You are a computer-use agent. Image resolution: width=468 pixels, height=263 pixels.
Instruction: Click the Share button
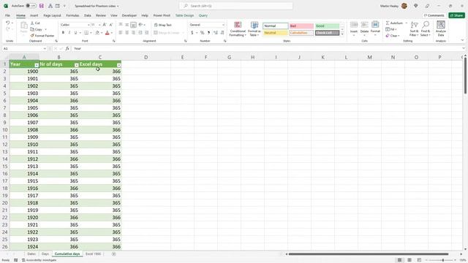(456, 15)
